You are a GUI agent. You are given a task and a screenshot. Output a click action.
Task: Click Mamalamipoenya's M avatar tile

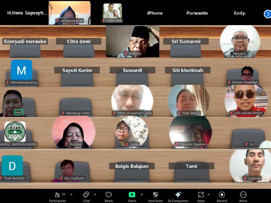click(21, 70)
